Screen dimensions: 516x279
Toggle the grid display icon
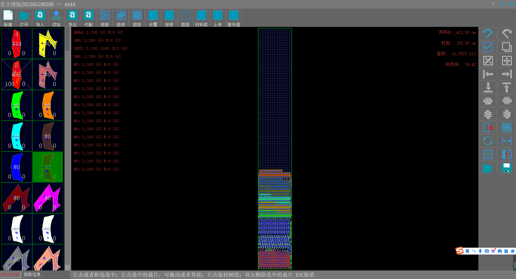pos(488,155)
